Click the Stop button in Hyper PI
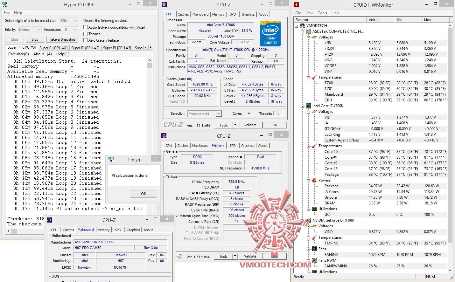 pos(35,39)
